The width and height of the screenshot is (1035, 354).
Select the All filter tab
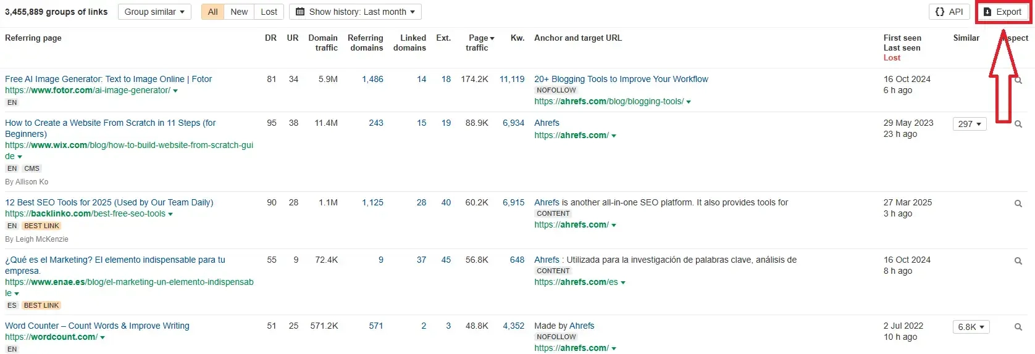tap(213, 12)
